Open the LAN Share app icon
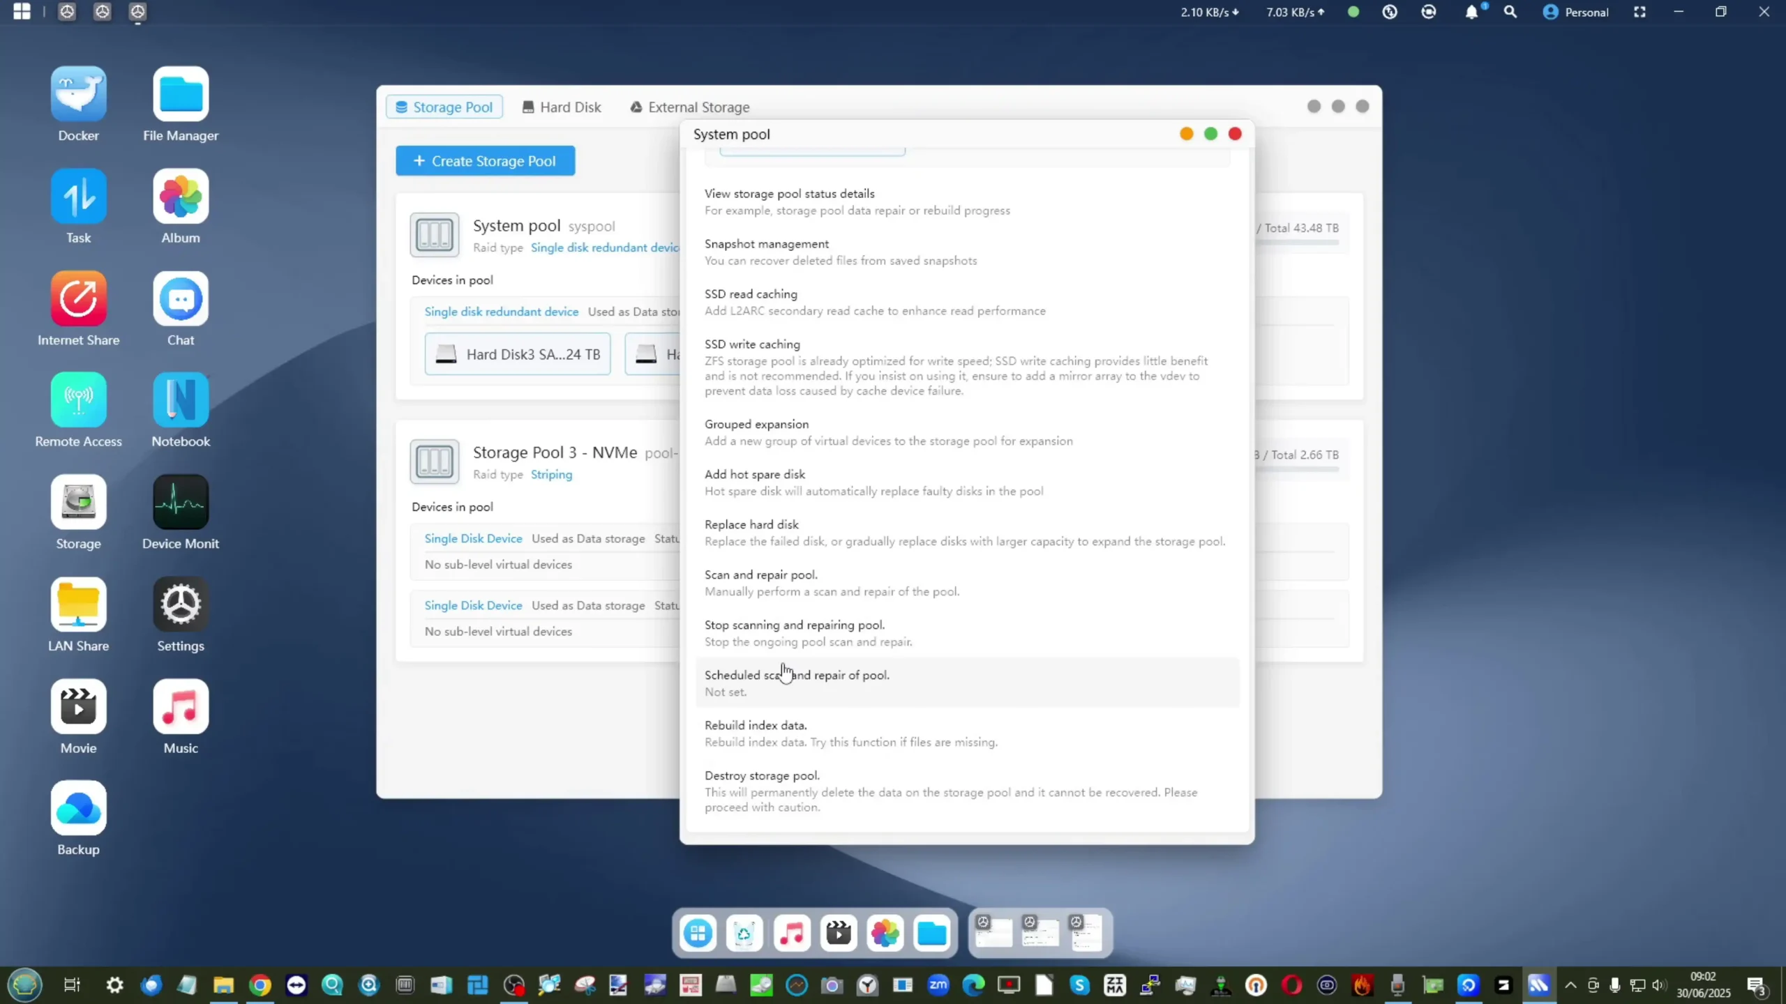This screenshot has height=1004, width=1786. click(78, 604)
